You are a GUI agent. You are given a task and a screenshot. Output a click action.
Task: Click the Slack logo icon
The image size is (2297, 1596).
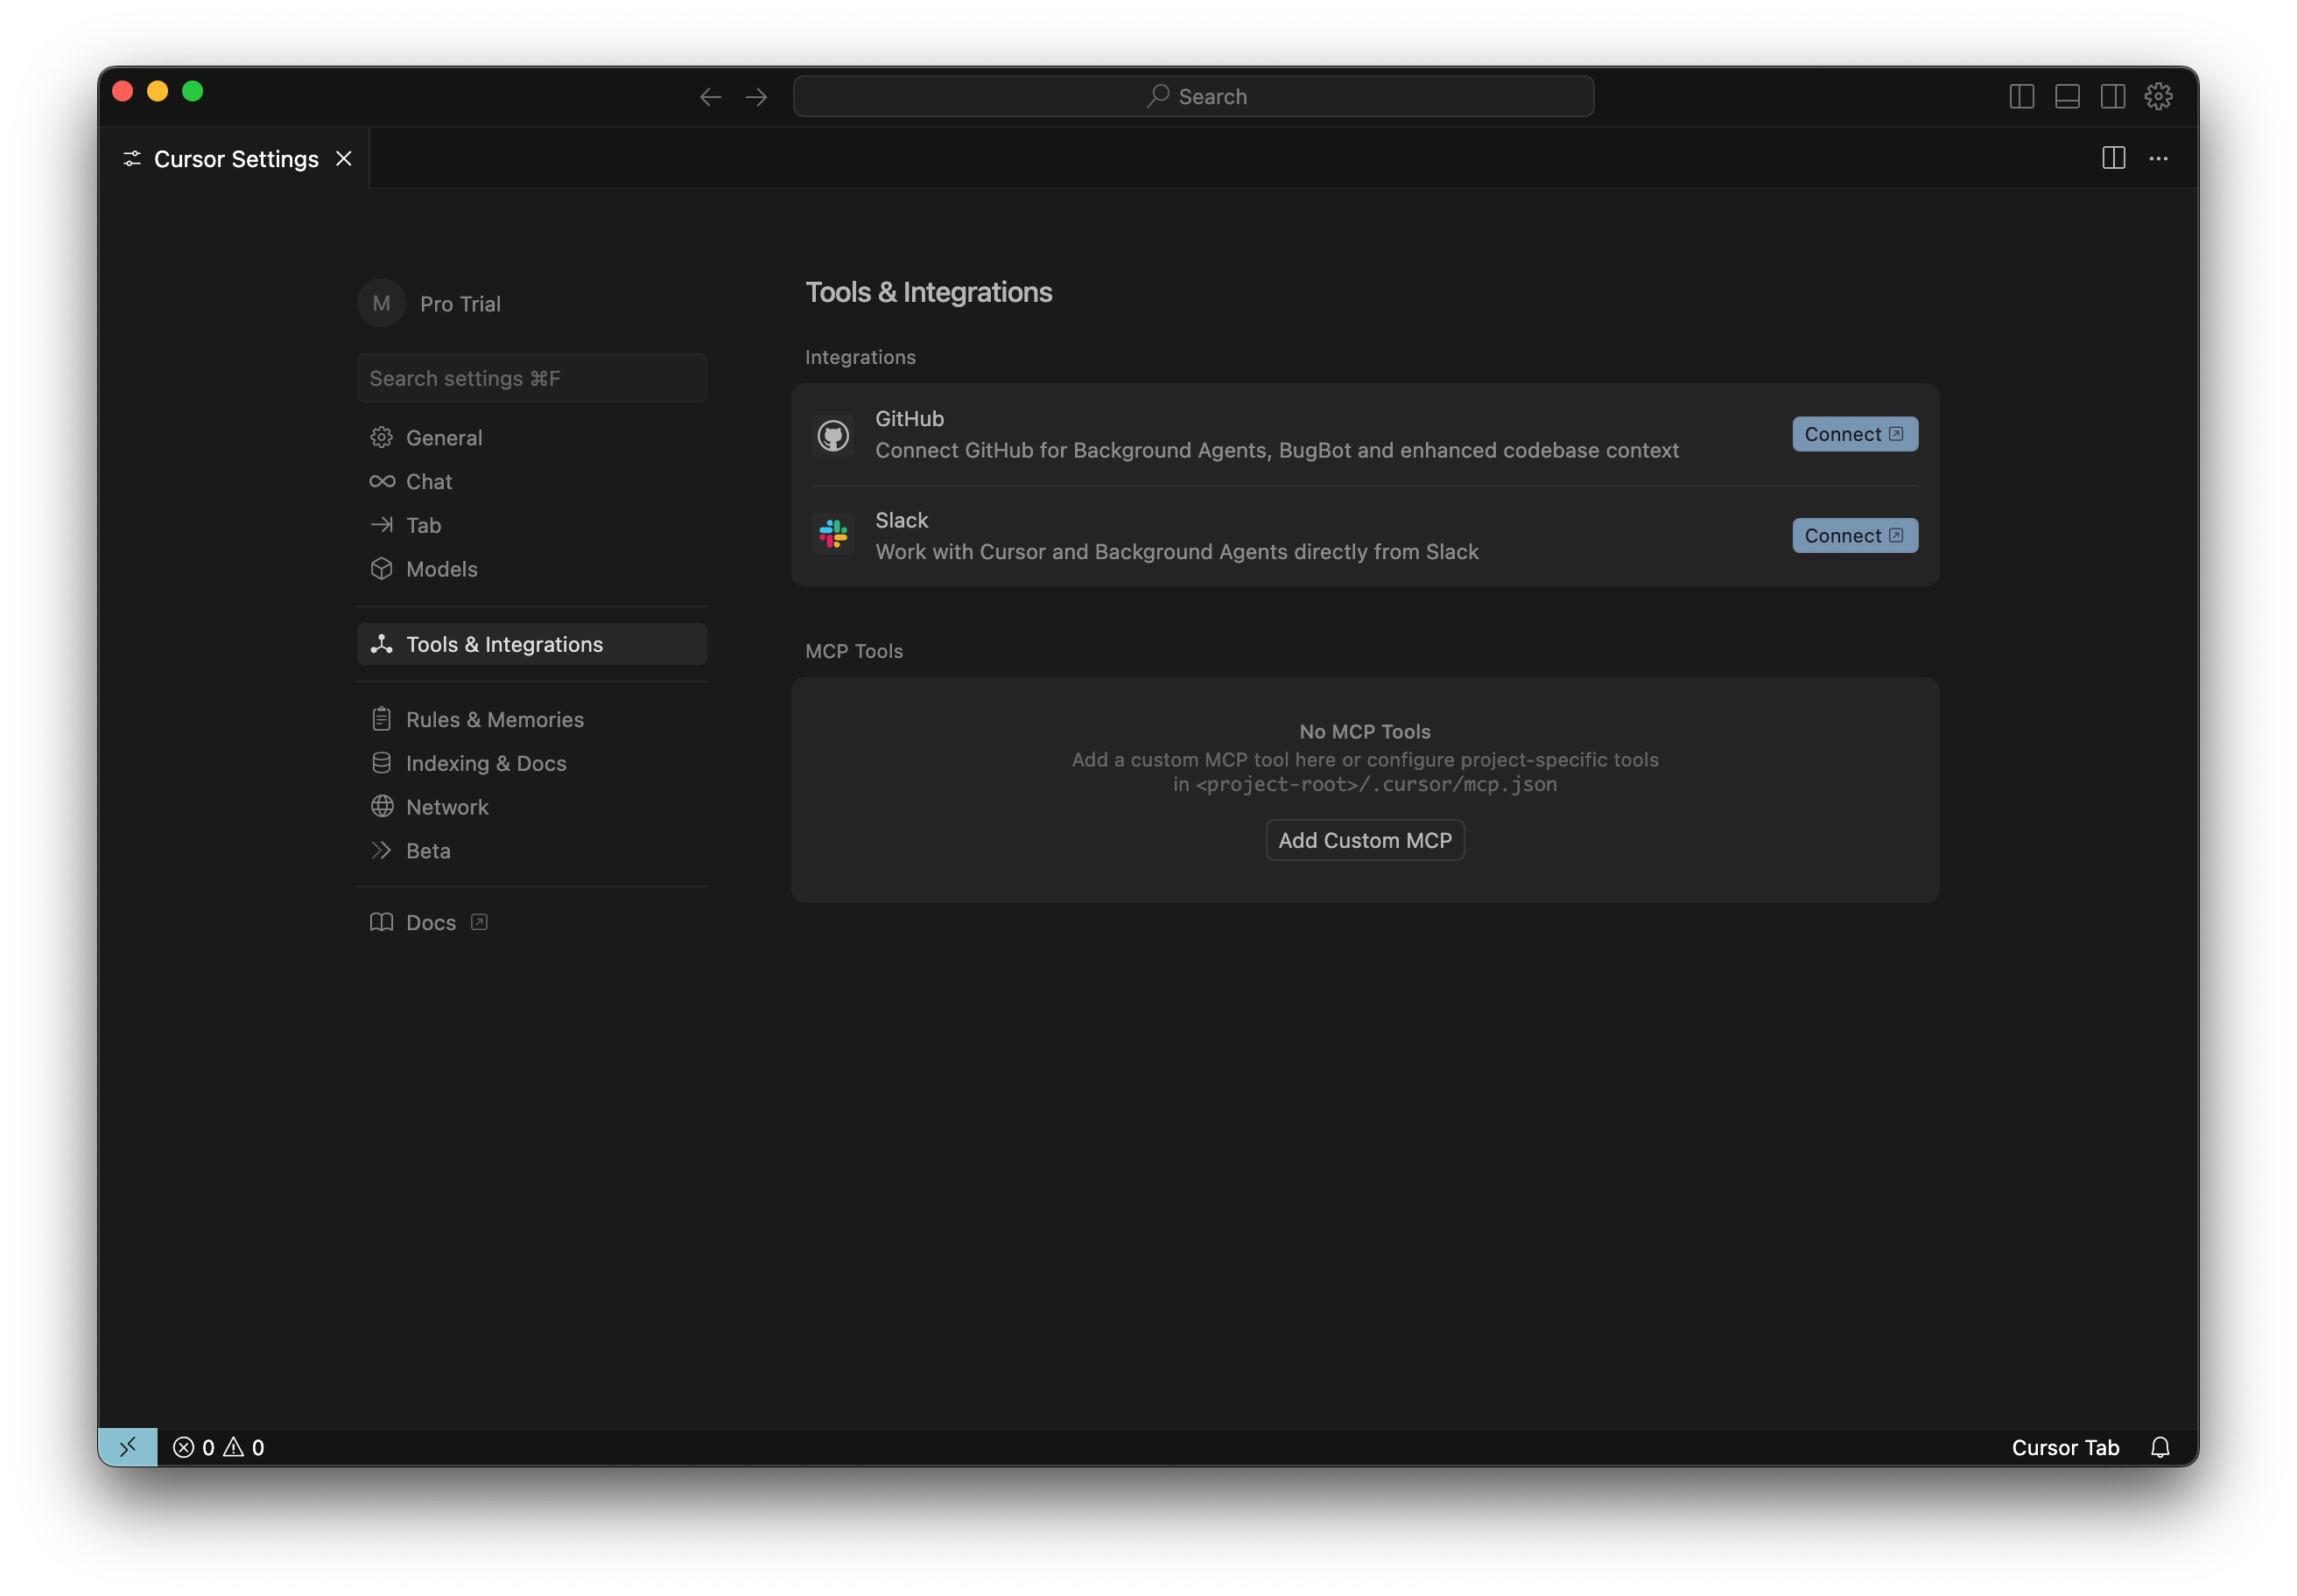pos(832,535)
